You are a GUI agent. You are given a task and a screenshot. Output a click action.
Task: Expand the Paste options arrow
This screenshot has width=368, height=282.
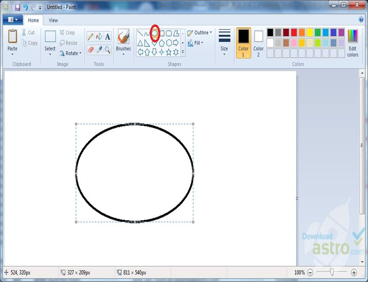[12, 54]
